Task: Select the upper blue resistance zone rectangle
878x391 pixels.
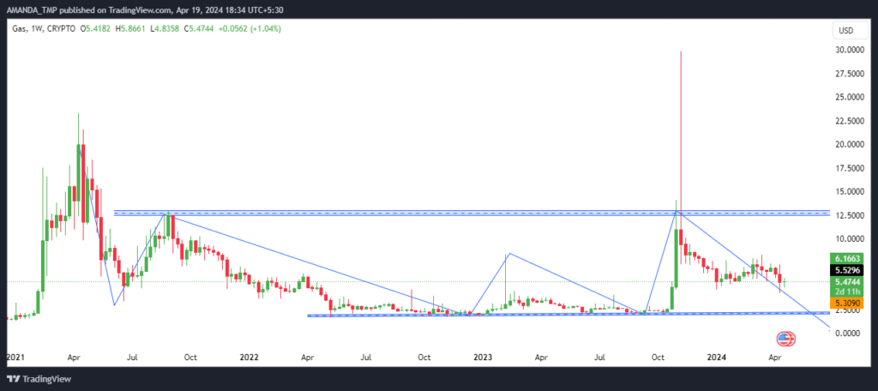Action: (472, 213)
